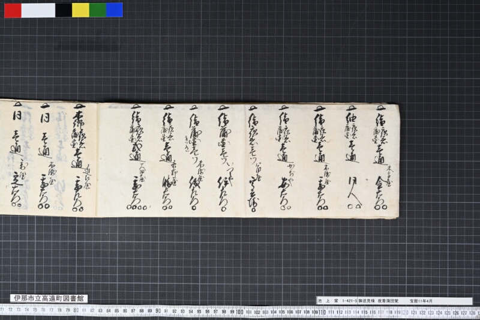This screenshot has height=320, width=480.
Task: Click the manuscript column ending with four circles
Action: 137,158
